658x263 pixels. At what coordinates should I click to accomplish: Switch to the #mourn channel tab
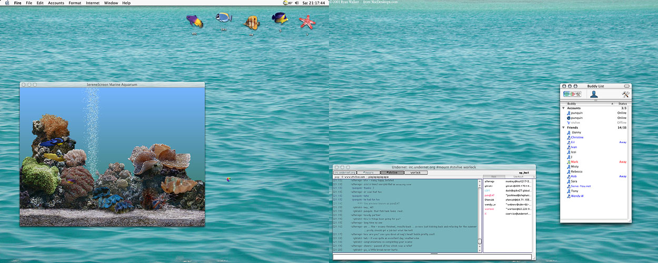click(369, 173)
